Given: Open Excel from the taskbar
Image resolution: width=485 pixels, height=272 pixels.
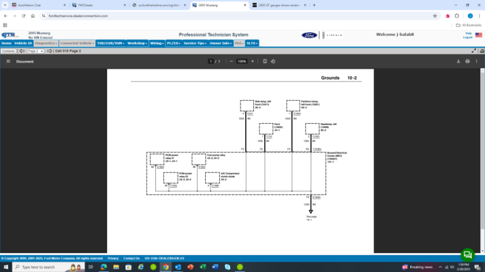Looking at the screenshot, I should point(203,267).
